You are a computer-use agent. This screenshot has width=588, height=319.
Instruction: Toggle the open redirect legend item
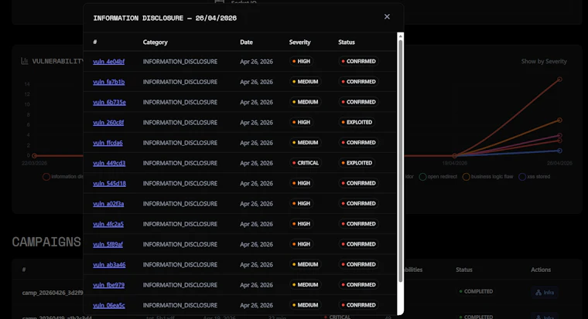coord(438,177)
